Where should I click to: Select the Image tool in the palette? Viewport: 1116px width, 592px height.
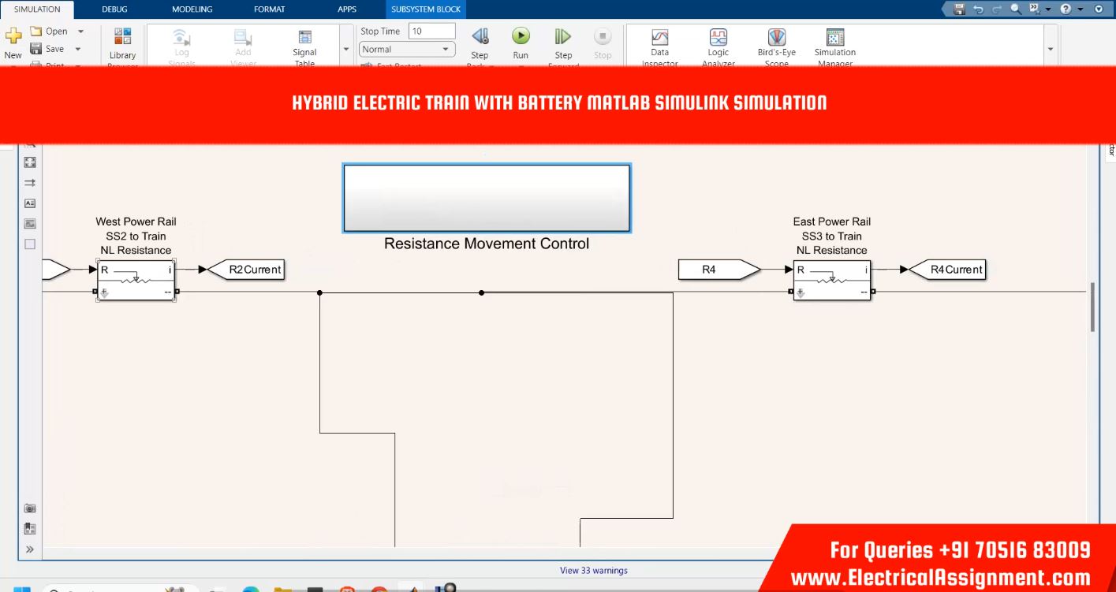click(x=30, y=223)
